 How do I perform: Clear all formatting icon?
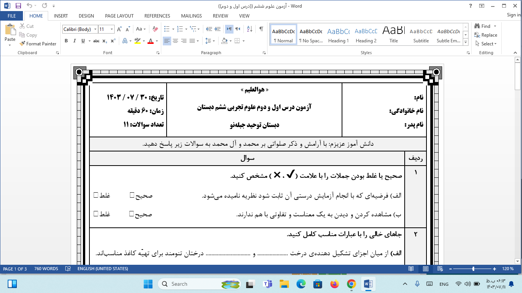[155, 29]
